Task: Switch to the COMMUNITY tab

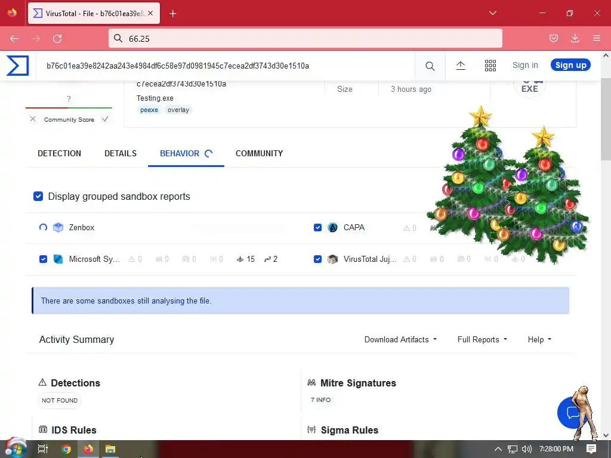Action: pyautogui.click(x=259, y=153)
